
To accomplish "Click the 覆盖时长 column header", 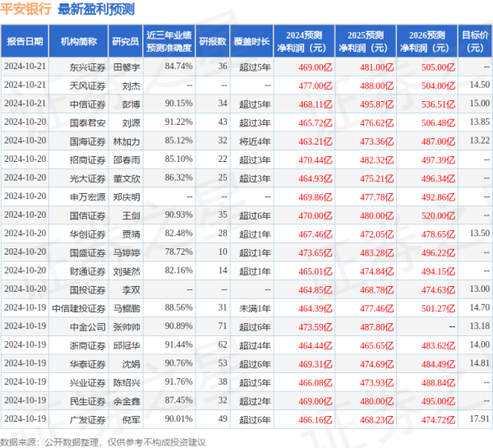I will [x=252, y=41].
